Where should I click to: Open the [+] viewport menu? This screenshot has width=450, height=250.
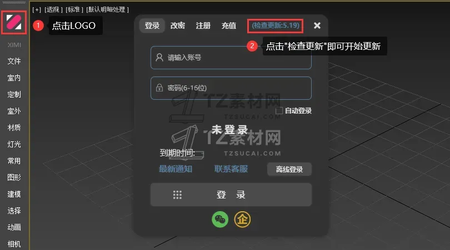(x=37, y=9)
